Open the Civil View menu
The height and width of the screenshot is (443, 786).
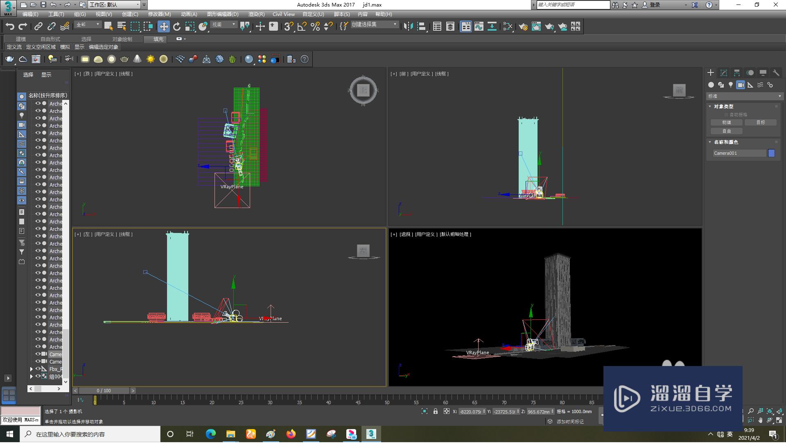coord(284,14)
